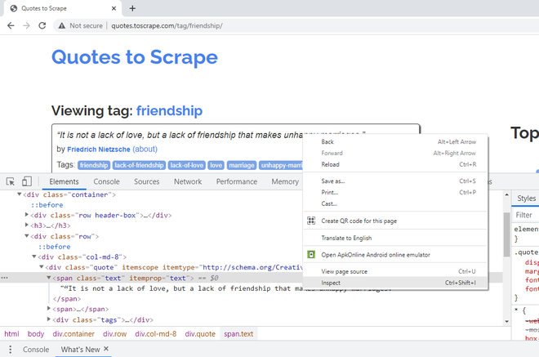The image size is (539, 357).
Task: Choose Print... from the context menu
Action: tap(395, 192)
